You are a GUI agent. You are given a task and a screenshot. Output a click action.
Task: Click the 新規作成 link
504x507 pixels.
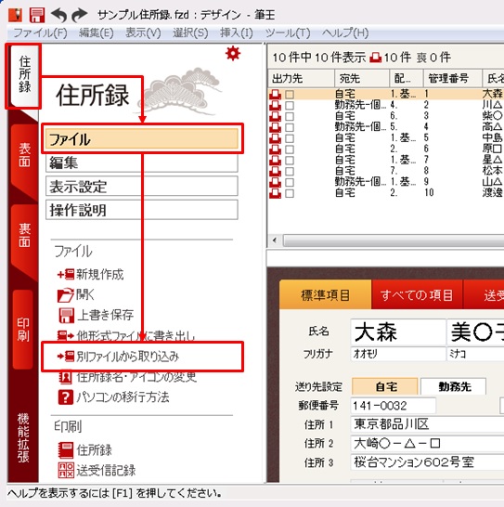point(100,275)
